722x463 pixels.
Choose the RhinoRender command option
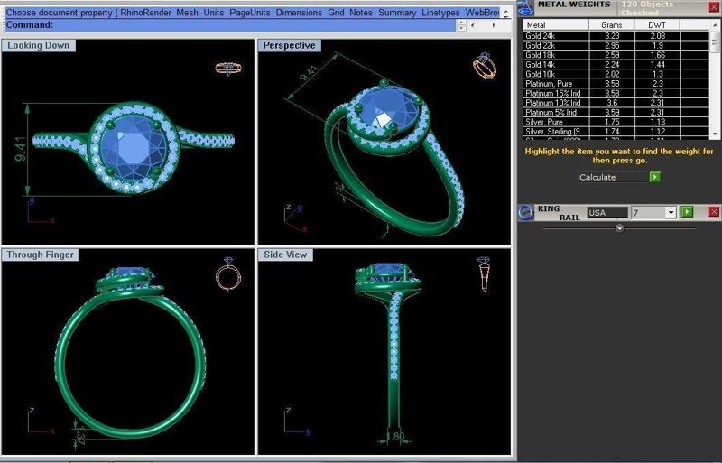pyautogui.click(x=145, y=13)
